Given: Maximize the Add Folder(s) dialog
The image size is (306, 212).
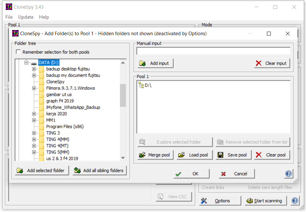Looking at the screenshot, I should point(269,34).
